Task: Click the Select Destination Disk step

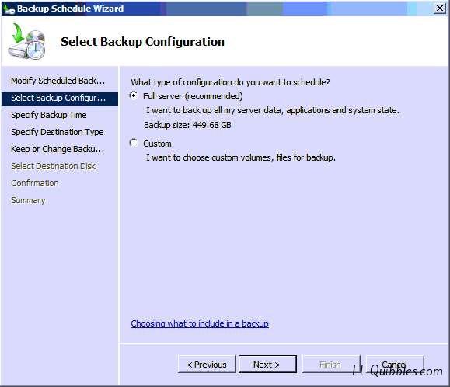Action: pos(54,166)
